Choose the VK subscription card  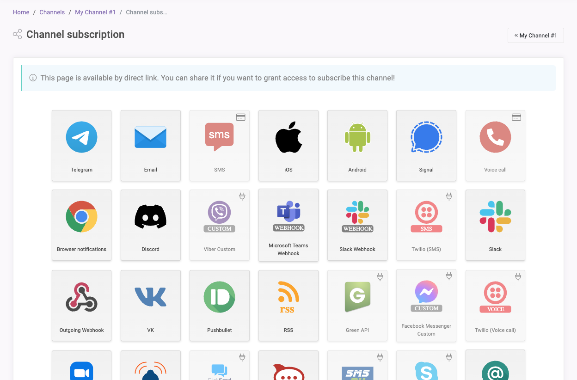coord(150,306)
